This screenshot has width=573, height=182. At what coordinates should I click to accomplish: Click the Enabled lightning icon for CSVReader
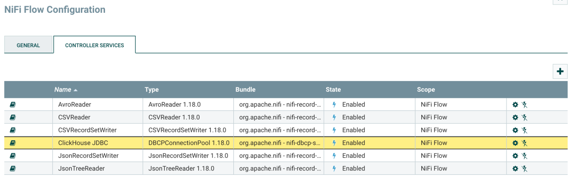click(334, 117)
